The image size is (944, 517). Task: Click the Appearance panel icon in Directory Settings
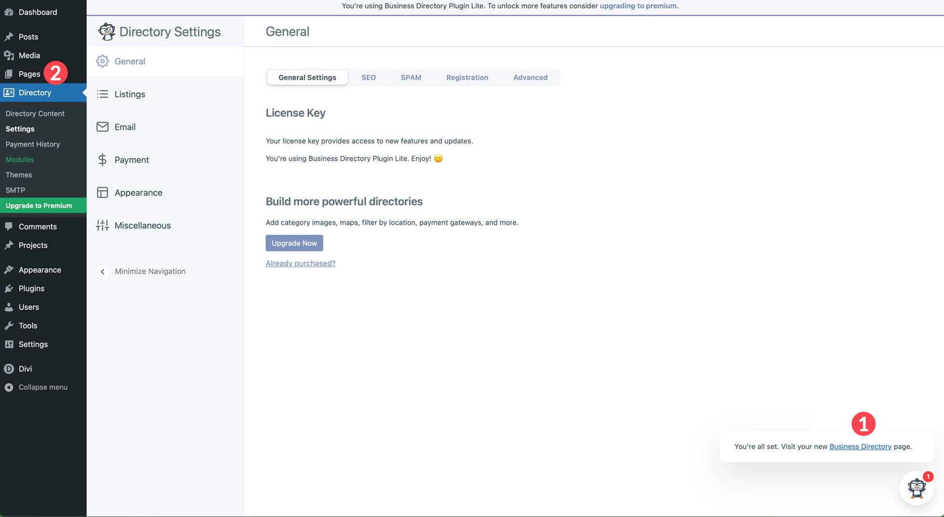103,192
